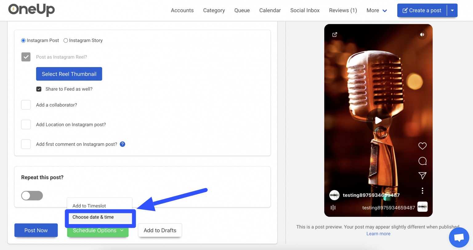473x250 pixels.
Task: Open the three-dot menu on the reel preview
Action: coord(422,191)
